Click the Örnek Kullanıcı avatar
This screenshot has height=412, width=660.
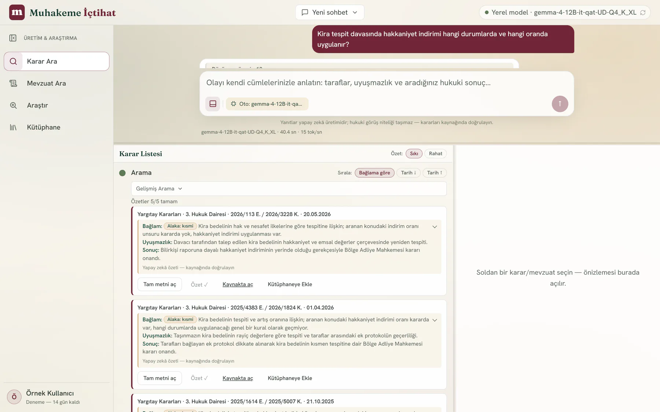14,397
